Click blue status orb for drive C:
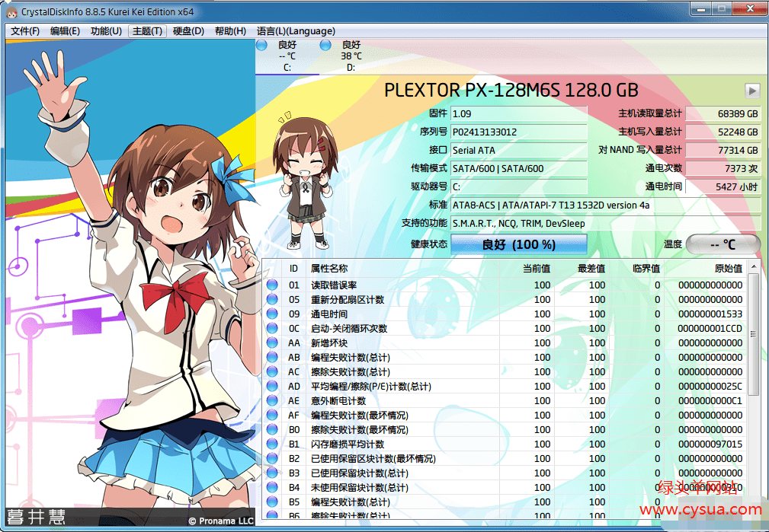 [x=261, y=45]
